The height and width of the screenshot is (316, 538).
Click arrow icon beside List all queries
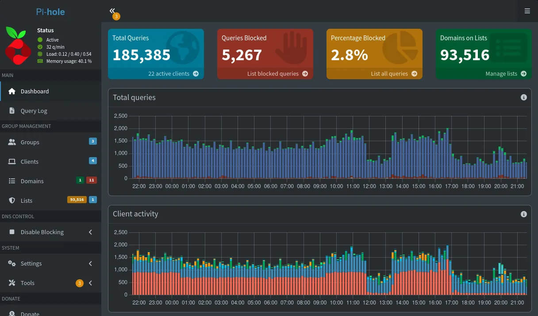tap(414, 74)
